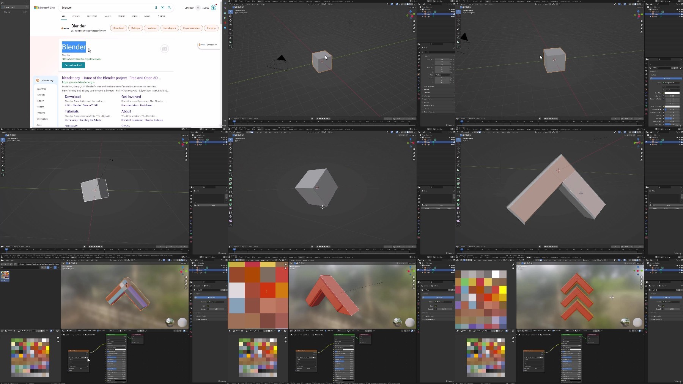Select the Knife tool beside the large gray cube

point(231,196)
